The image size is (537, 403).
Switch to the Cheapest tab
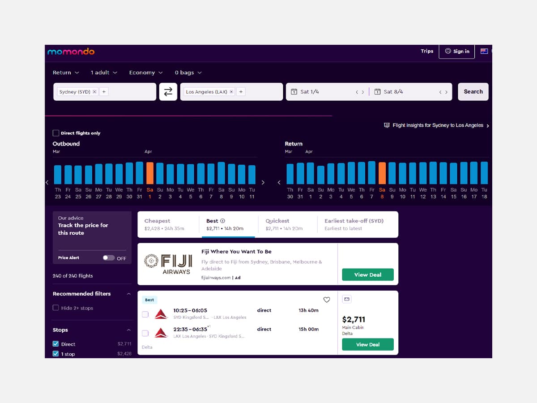click(x=168, y=224)
